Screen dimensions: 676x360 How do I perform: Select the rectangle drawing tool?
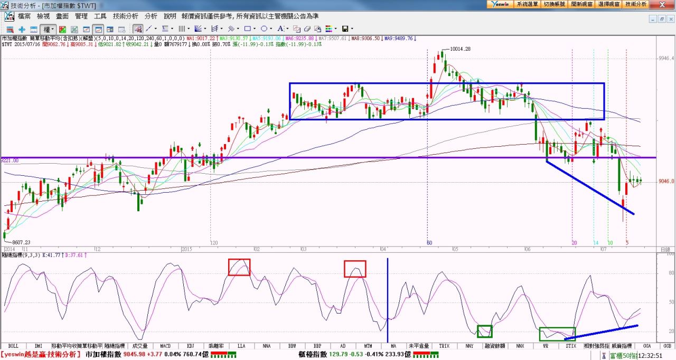point(247,29)
